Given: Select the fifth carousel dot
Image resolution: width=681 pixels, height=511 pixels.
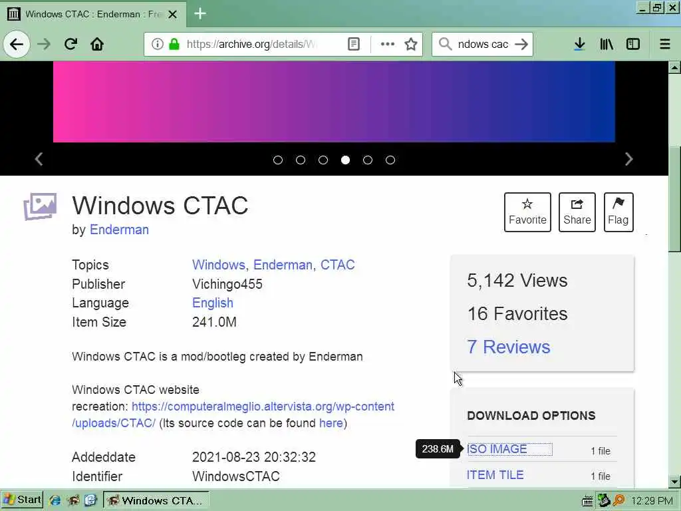Looking at the screenshot, I should pyautogui.click(x=368, y=160).
